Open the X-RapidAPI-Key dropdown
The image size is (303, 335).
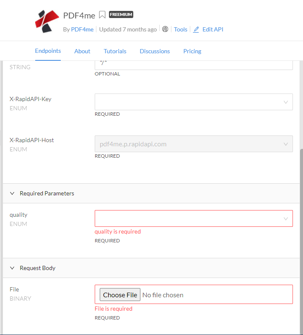point(194,102)
